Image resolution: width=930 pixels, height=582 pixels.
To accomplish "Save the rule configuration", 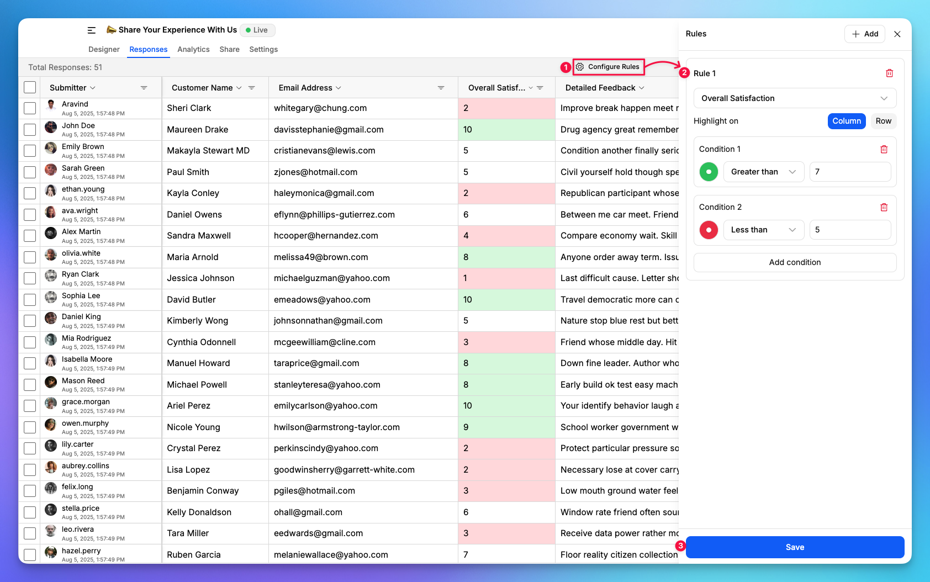I will (794, 547).
